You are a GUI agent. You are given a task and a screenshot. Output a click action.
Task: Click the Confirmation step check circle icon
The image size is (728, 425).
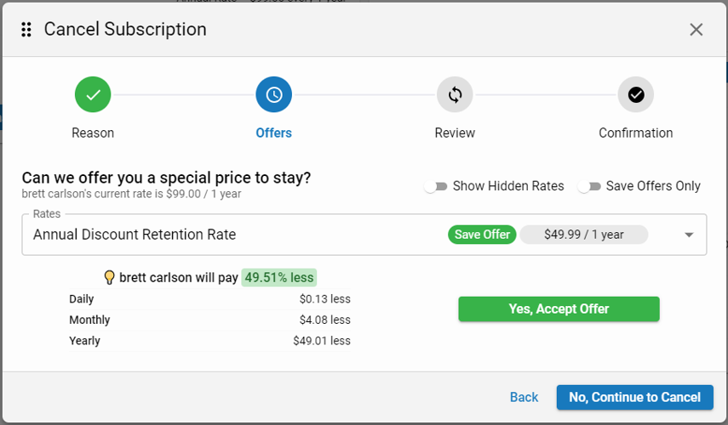tap(635, 94)
